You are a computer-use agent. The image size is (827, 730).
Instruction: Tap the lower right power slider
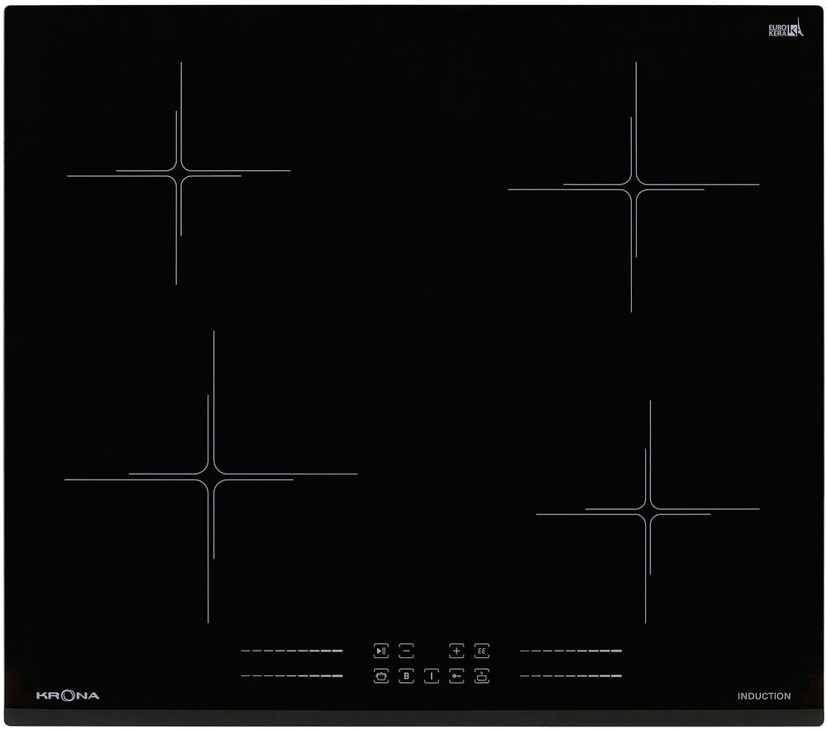tap(571, 675)
